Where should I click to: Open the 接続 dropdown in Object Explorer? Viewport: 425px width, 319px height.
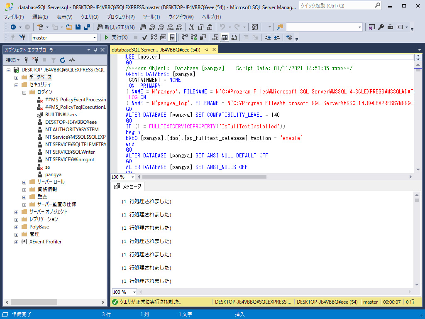13,60
